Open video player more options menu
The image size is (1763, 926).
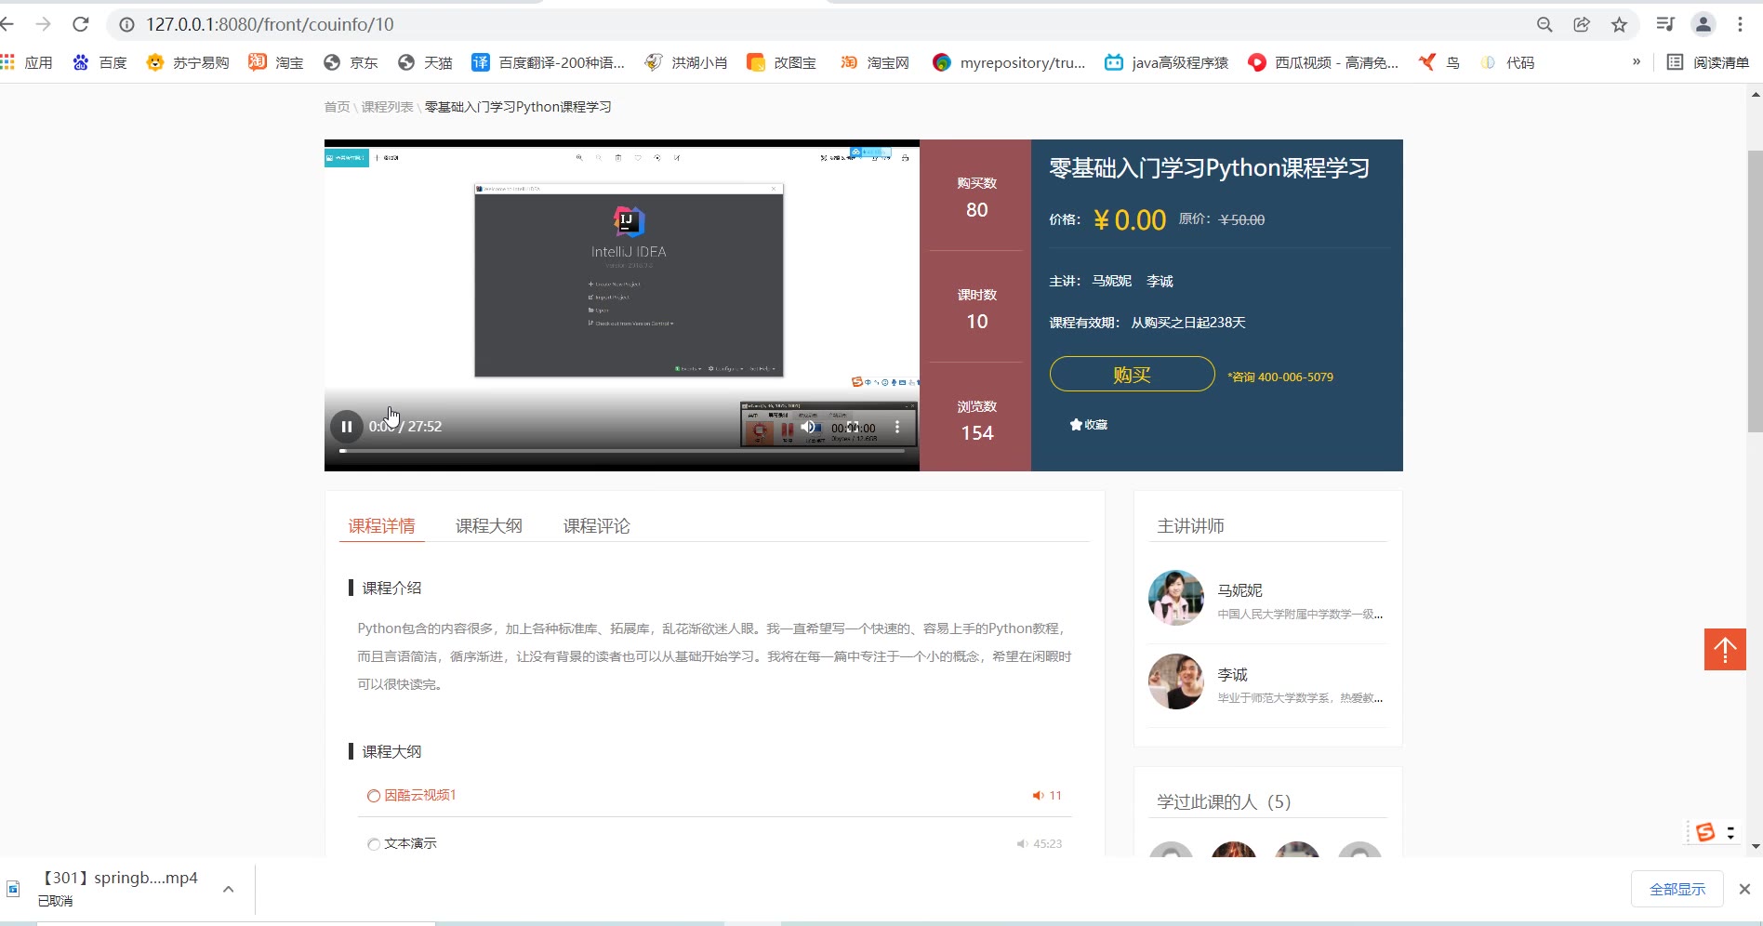[x=897, y=427]
